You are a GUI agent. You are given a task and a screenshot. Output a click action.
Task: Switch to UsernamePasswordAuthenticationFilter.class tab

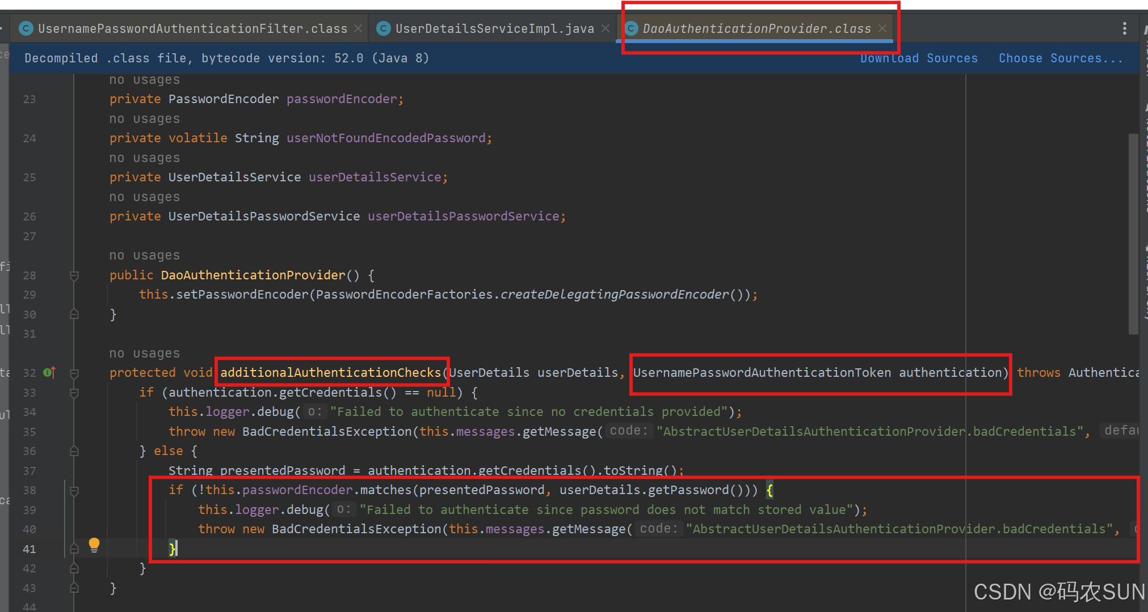pos(192,28)
